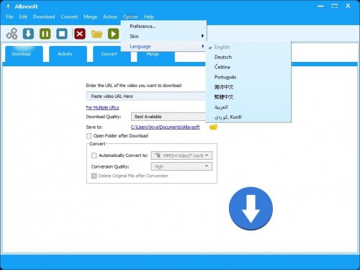Pause download using the green pause icon
Viewport: 360px width, 270px height.
(45, 34)
